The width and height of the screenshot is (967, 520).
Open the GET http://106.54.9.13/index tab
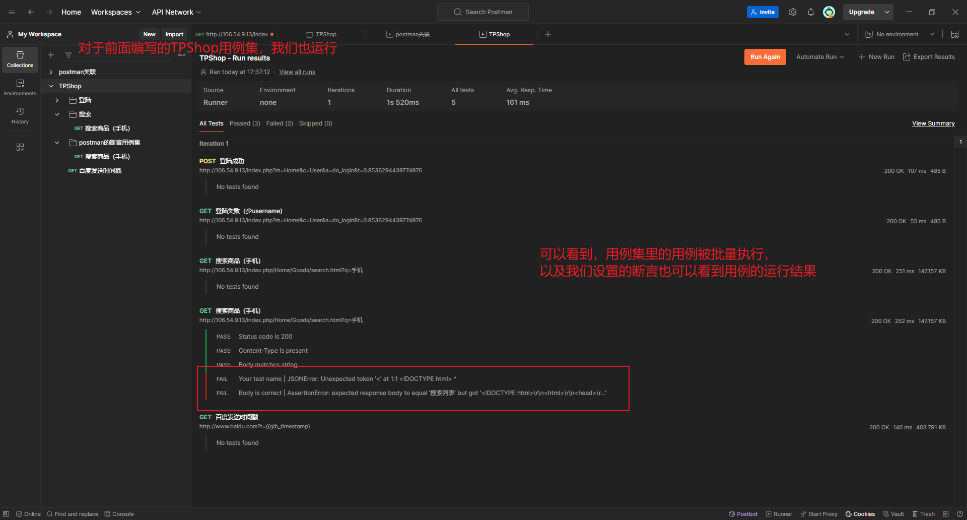[x=235, y=34]
